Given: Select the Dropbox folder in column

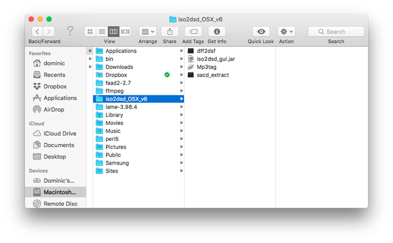Looking at the screenshot, I should pyautogui.click(x=138, y=75).
